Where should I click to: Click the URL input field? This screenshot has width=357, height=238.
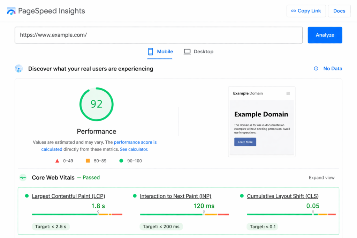click(159, 35)
